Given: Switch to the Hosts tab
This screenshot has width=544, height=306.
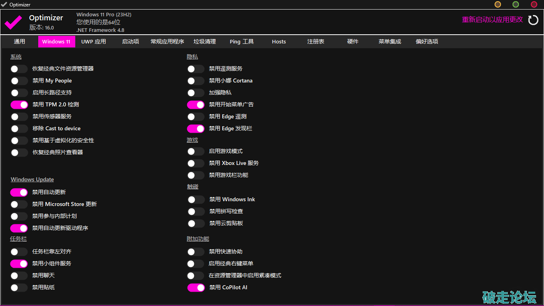Looking at the screenshot, I should click(279, 41).
